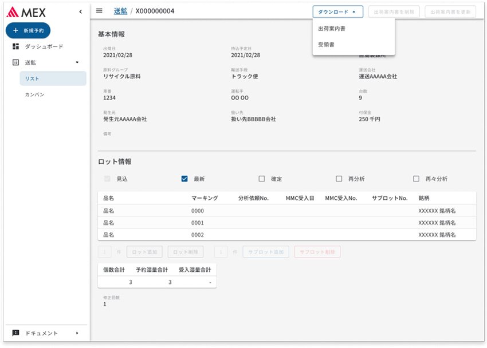Select the lot row with marking 0001
Screen dimensions: 487x348
(286, 223)
